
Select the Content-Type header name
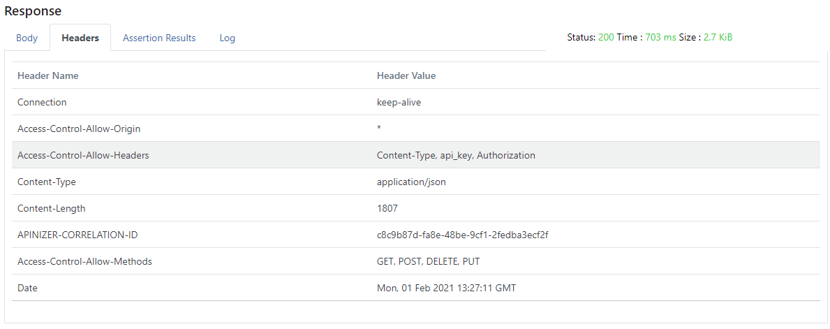[47, 182]
